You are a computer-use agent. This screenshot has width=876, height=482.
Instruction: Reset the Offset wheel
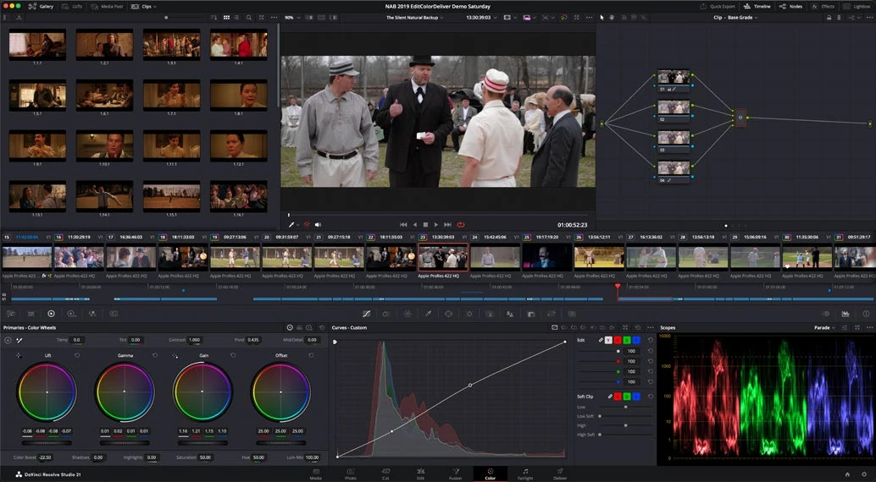pos(311,355)
